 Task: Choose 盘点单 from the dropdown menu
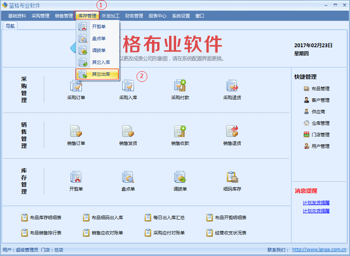pos(98,38)
